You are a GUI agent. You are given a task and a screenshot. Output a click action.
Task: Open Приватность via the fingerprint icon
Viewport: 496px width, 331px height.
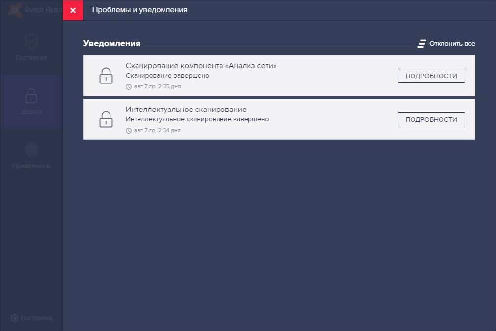pos(31,150)
